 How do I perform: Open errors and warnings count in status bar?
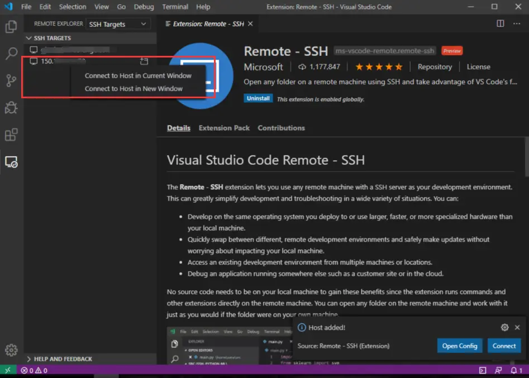34,370
